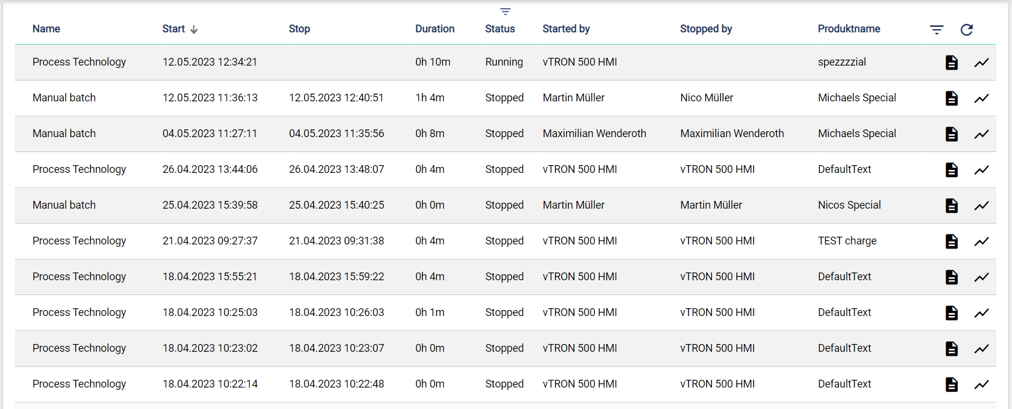
Task: Open report for Nicos Special batch
Action: (951, 206)
